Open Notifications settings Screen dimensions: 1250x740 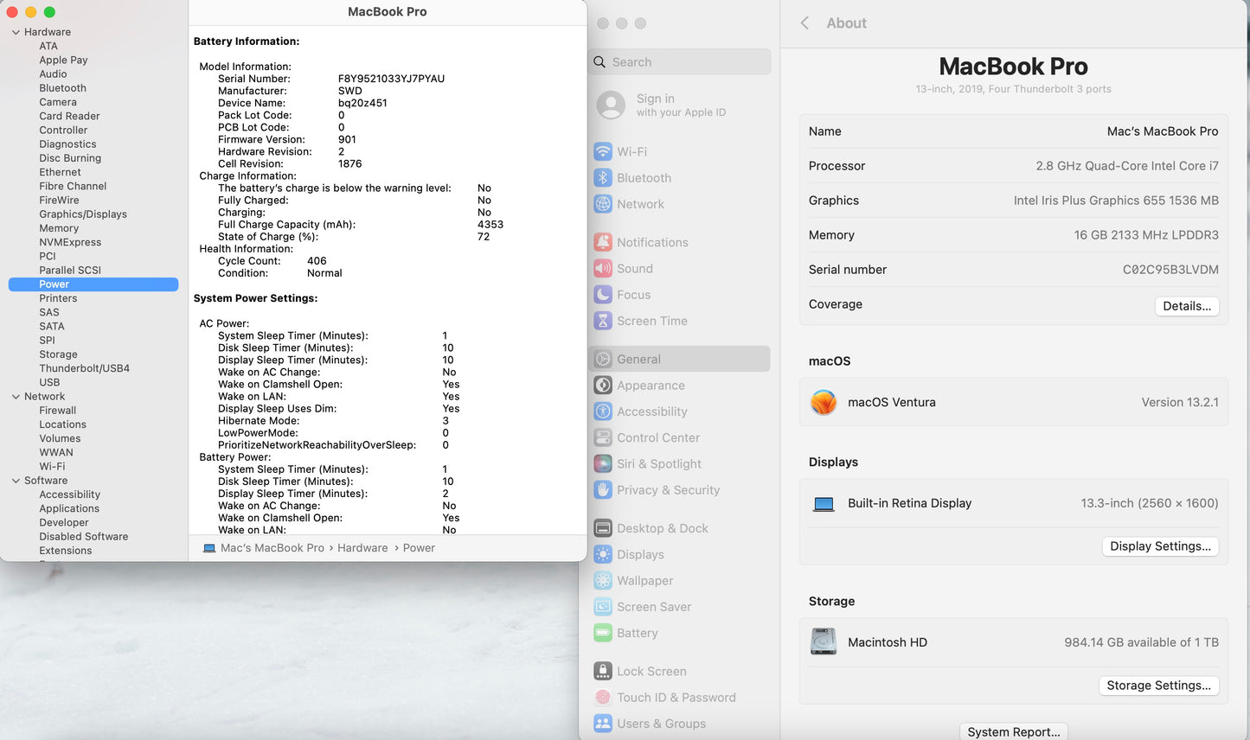click(652, 242)
